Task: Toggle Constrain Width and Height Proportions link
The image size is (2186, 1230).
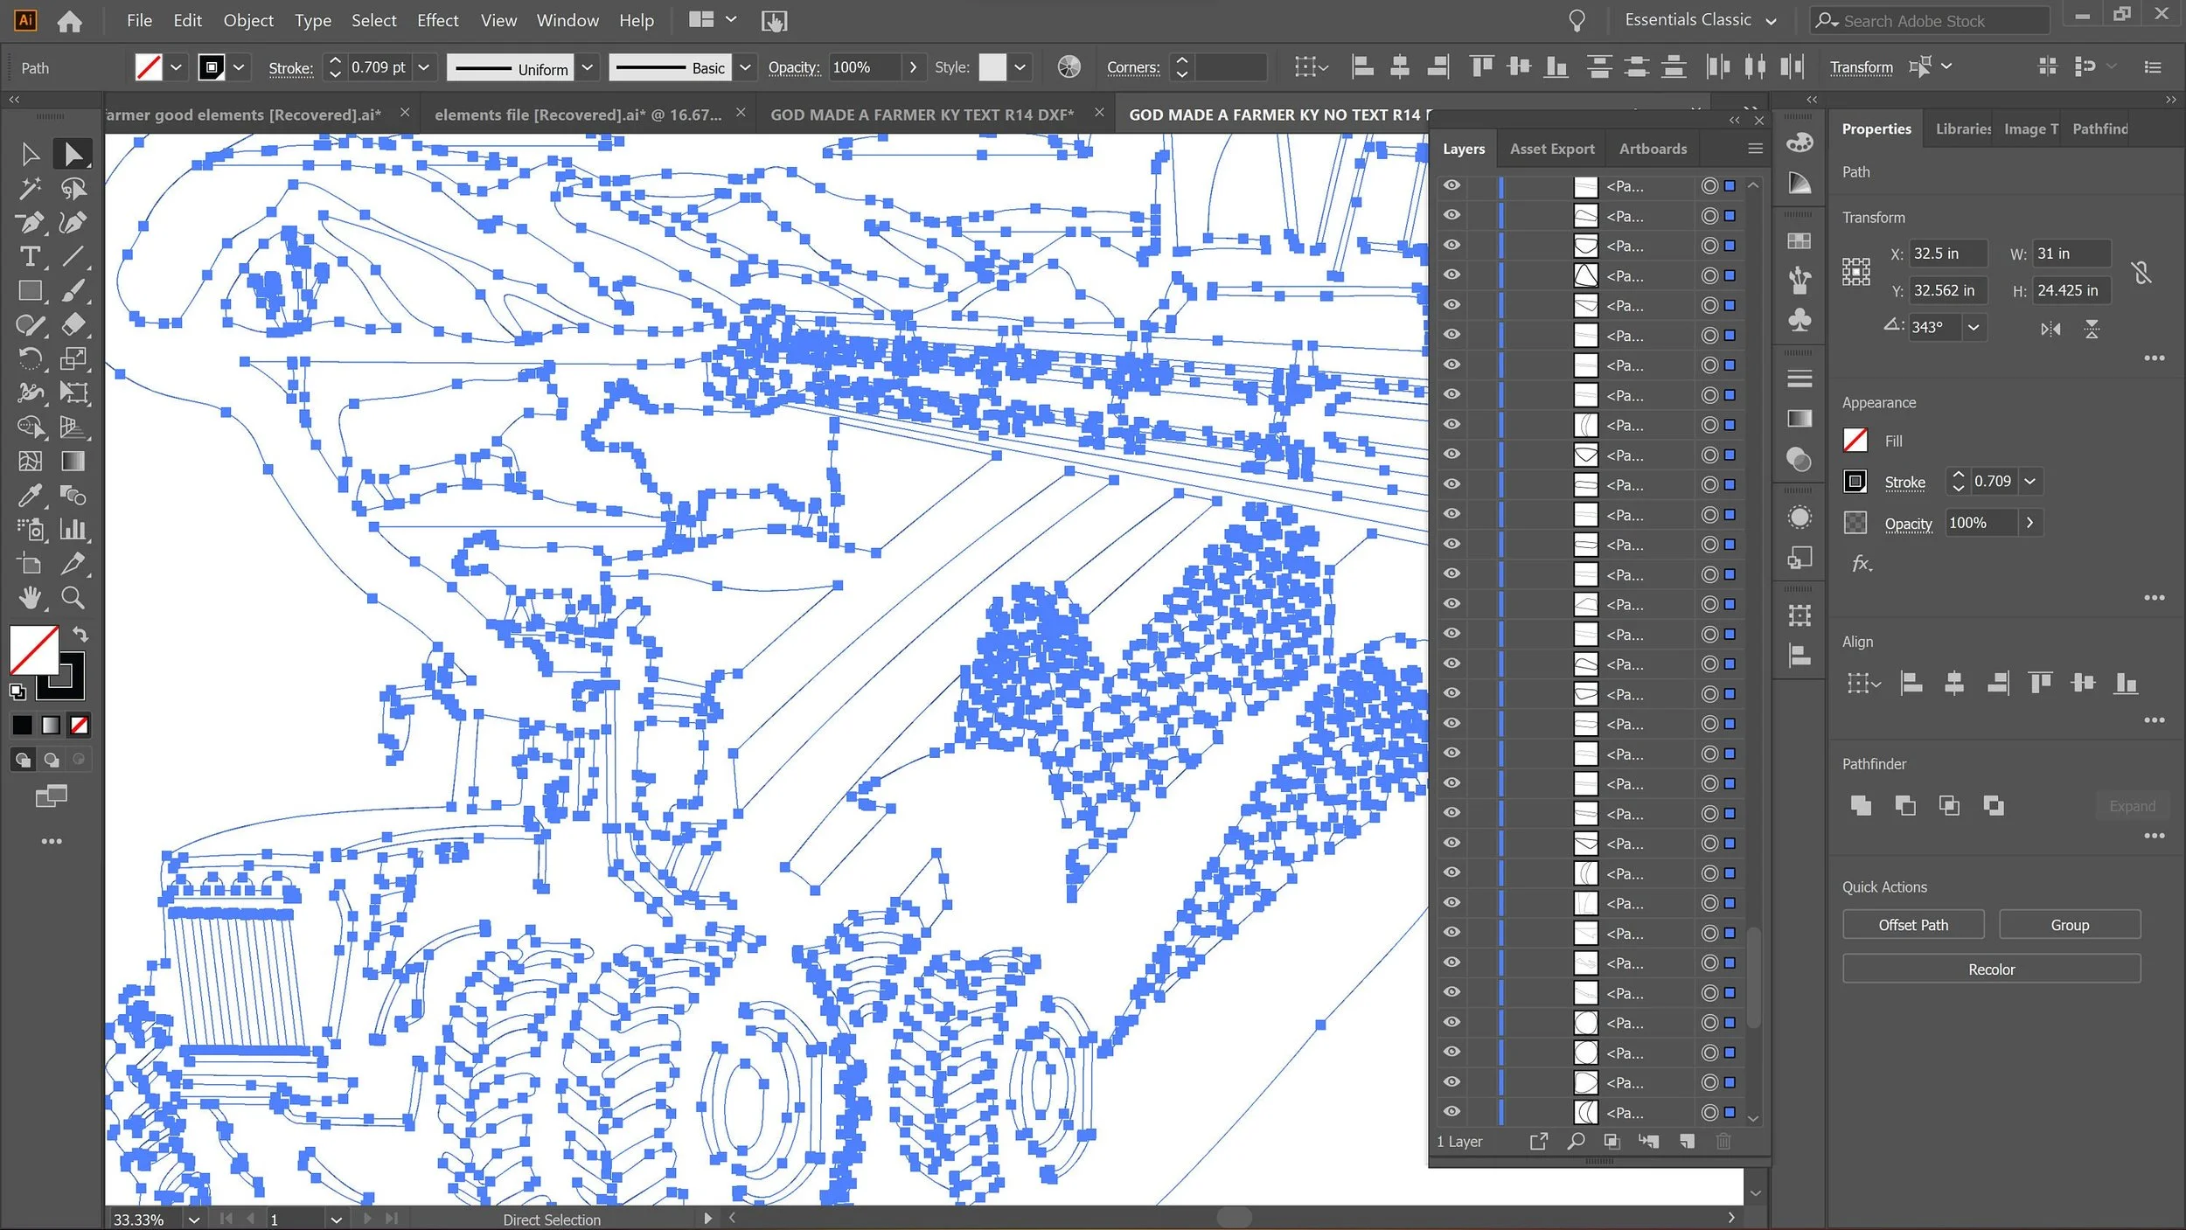Action: pos(2141,273)
